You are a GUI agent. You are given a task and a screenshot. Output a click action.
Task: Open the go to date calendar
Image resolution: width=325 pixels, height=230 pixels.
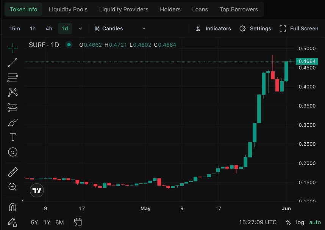pyautogui.click(x=78, y=222)
